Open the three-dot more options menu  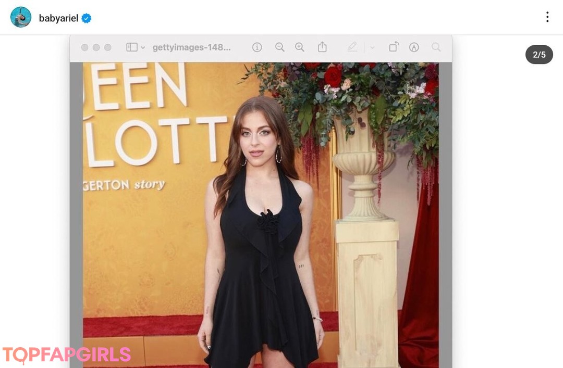(x=547, y=17)
